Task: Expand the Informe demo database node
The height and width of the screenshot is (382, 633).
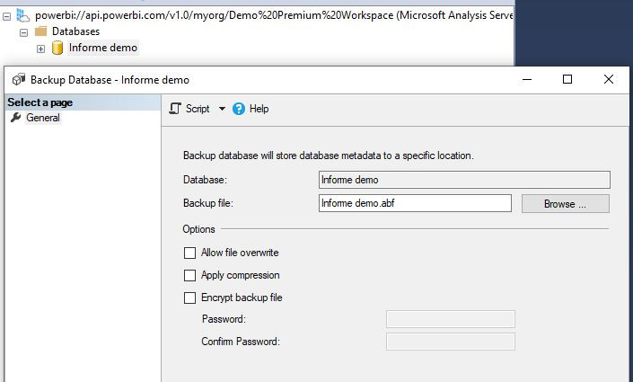Action: point(40,49)
